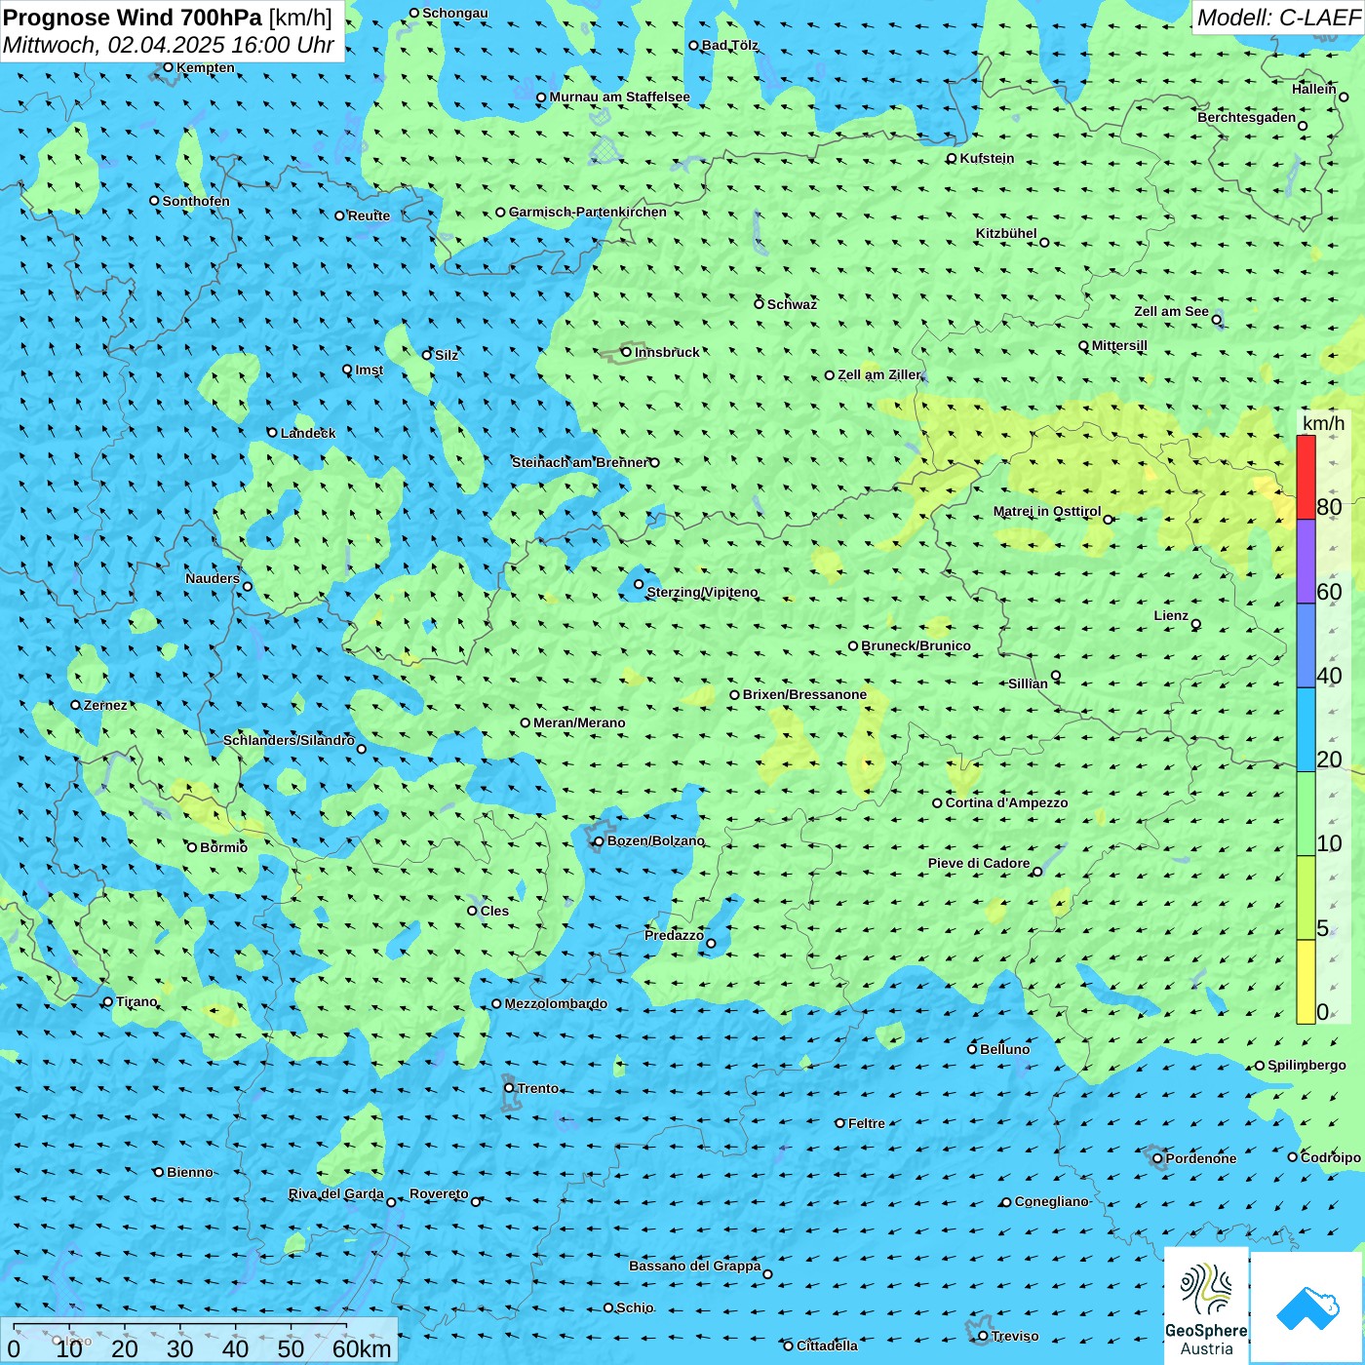The width and height of the screenshot is (1365, 1365).
Task: Click the Steinach am Brenner label
Action: [579, 462]
